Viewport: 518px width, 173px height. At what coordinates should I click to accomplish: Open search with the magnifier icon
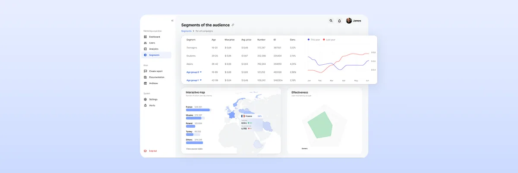(x=331, y=21)
